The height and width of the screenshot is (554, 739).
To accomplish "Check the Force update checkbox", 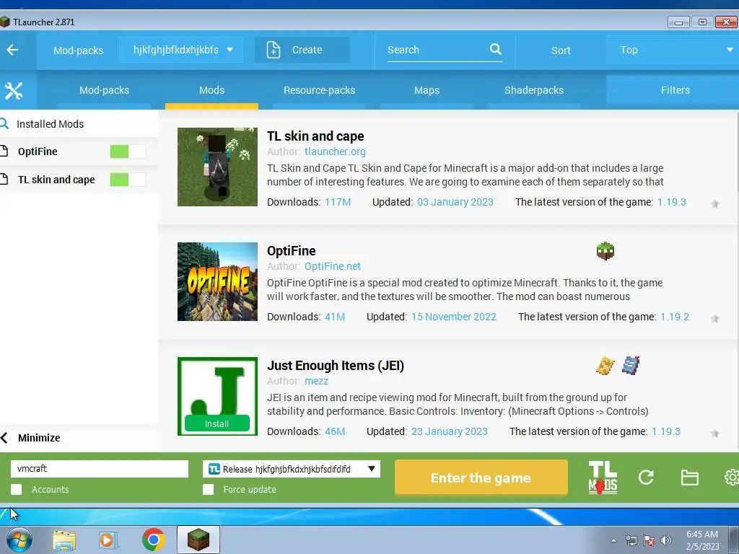I will coord(209,490).
